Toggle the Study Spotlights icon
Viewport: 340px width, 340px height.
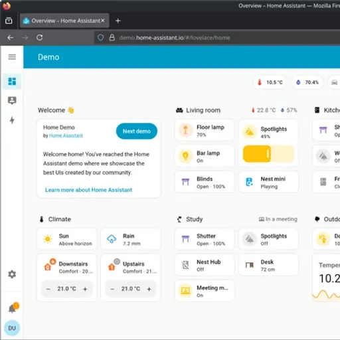(250, 239)
